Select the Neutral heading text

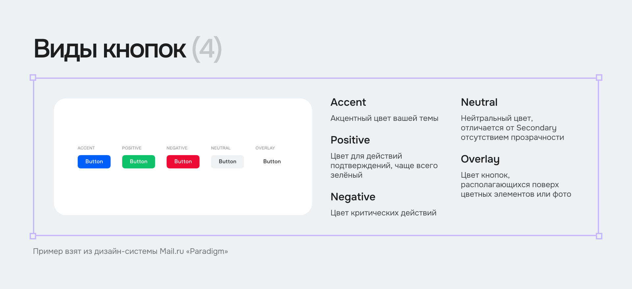pyautogui.click(x=479, y=102)
